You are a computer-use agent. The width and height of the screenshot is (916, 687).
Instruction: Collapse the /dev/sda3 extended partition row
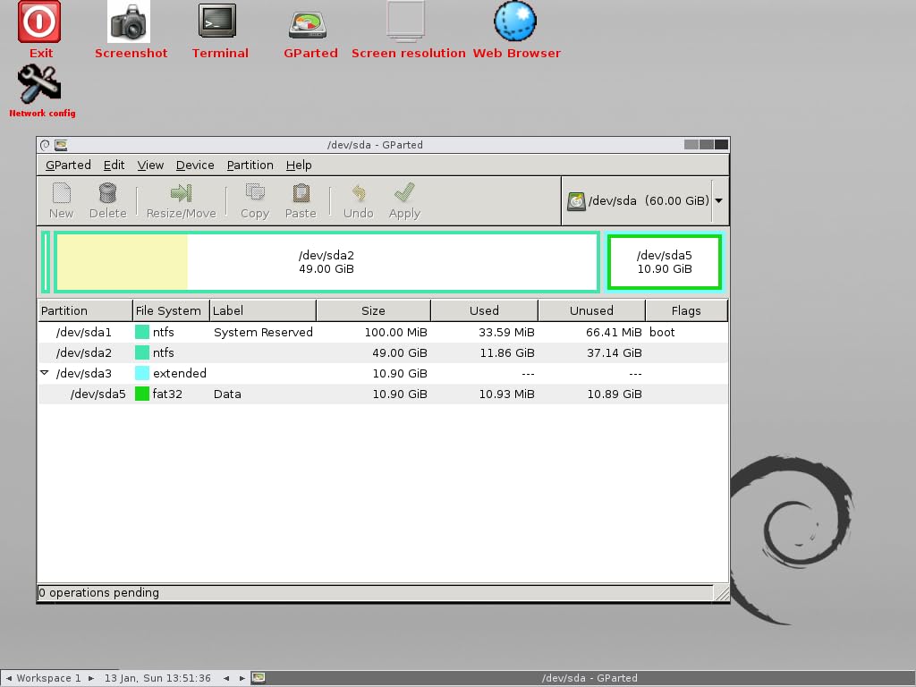point(45,373)
